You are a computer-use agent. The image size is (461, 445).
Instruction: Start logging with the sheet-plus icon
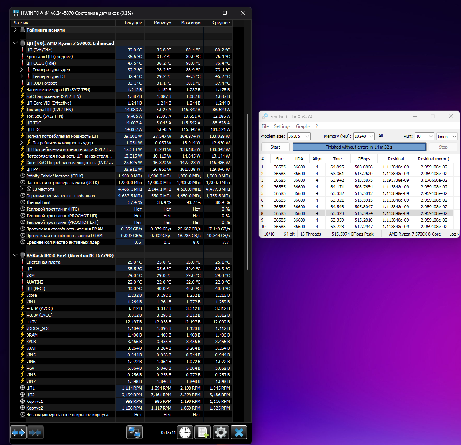(x=203, y=433)
